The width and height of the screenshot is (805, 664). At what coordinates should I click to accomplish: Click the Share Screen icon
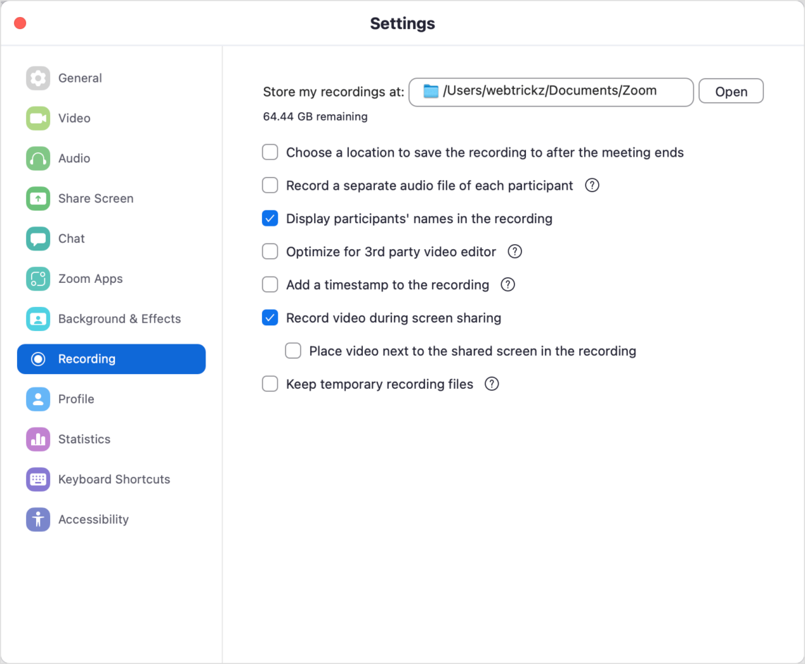click(38, 199)
